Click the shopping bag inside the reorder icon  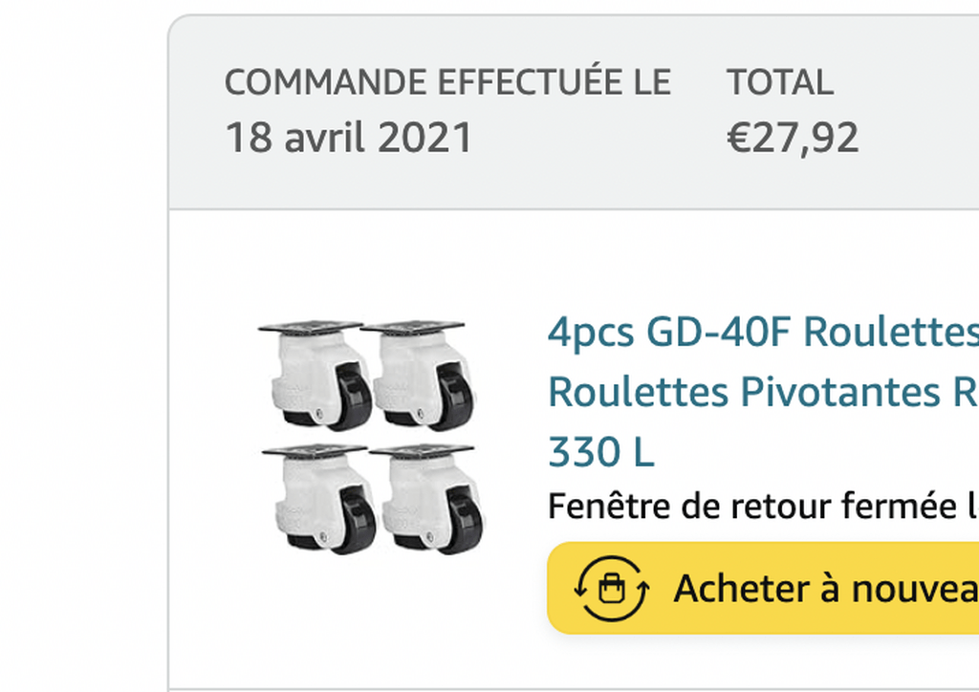(611, 589)
